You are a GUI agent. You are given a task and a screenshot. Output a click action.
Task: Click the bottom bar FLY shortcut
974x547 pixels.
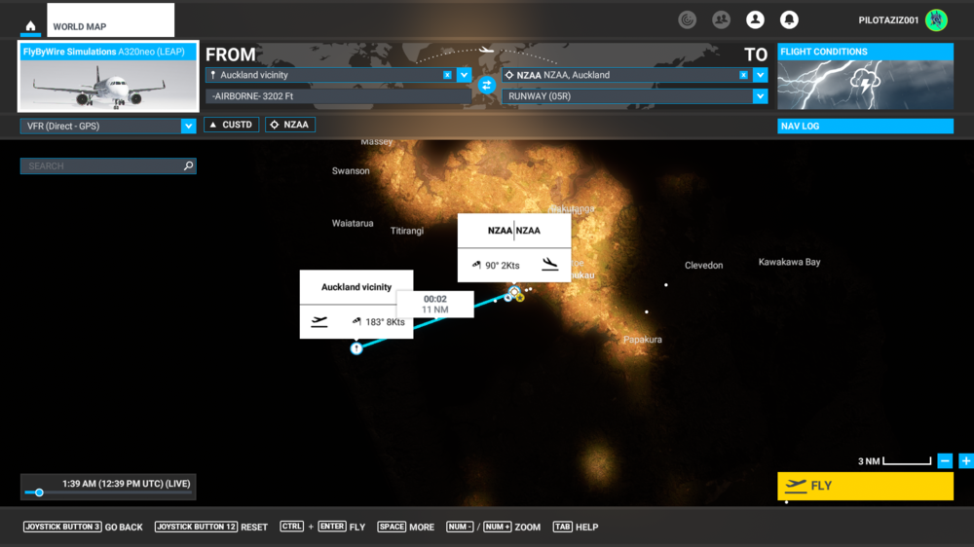click(357, 528)
